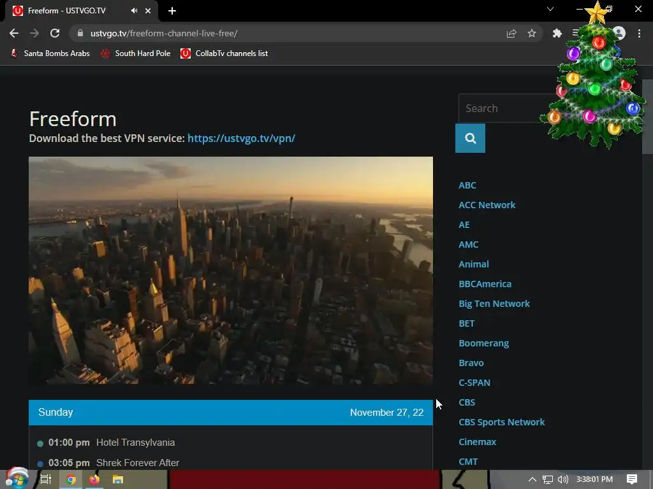Open the Chrome three-dot menu
This screenshot has height=489, width=653.
pos(639,33)
